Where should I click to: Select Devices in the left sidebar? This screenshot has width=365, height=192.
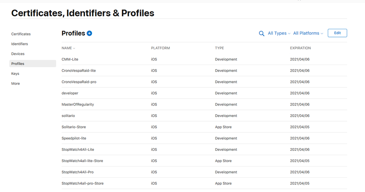pos(18,54)
